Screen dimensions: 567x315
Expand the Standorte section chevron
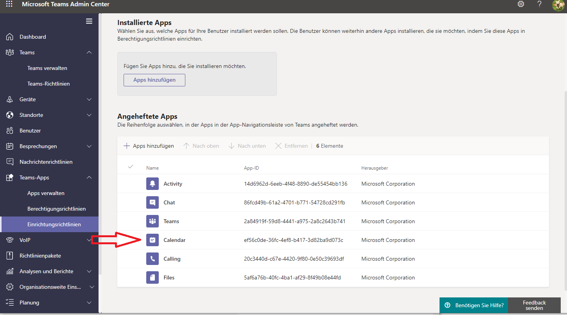[x=89, y=115]
